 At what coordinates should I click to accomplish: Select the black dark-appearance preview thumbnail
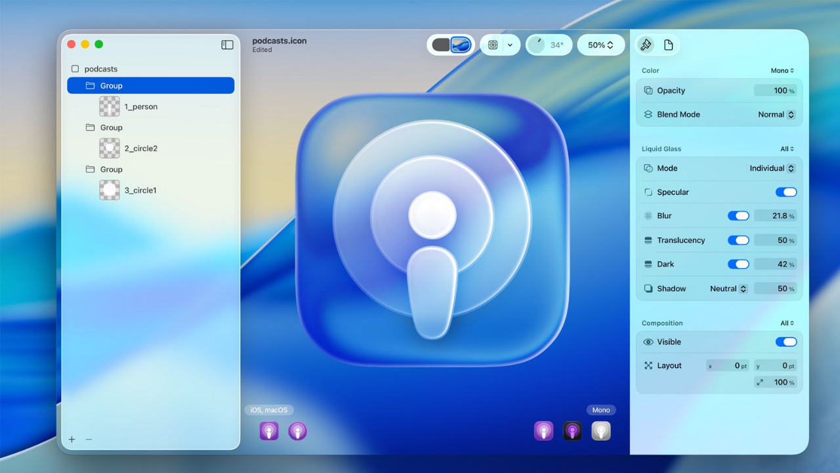coord(572,431)
